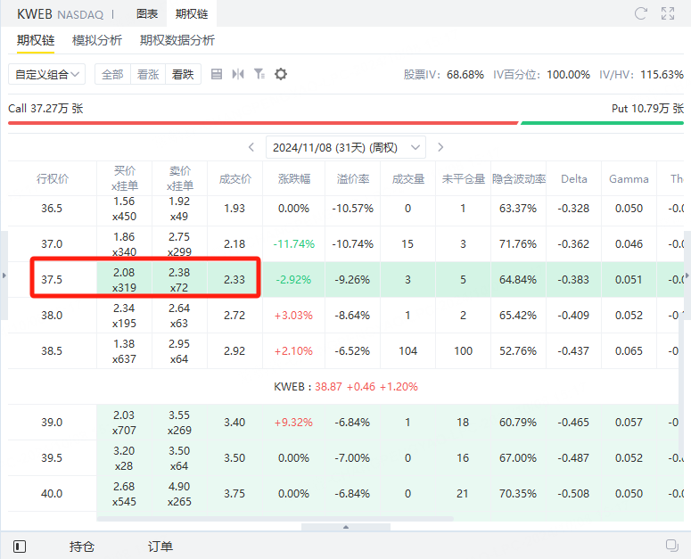Go to next expiration date
This screenshot has width=691, height=559.
pos(440,147)
